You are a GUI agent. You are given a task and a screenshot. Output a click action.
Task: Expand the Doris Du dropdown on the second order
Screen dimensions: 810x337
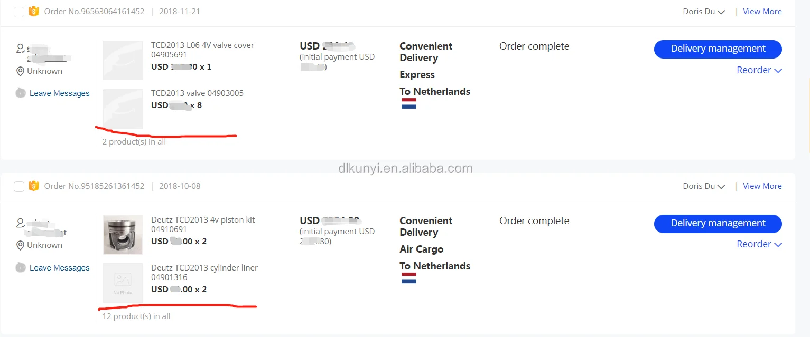pyautogui.click(x=704, y=186)
